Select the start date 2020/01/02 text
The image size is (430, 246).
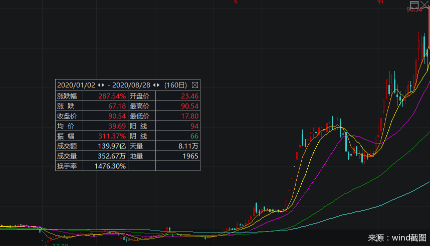(x=76, y=85)
